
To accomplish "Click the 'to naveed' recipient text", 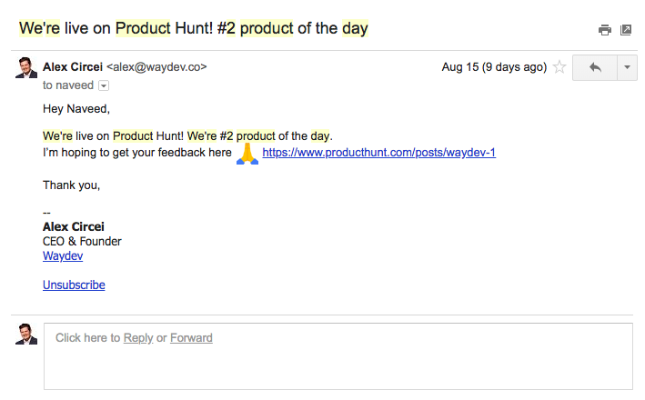I will [x=67, y=85].
